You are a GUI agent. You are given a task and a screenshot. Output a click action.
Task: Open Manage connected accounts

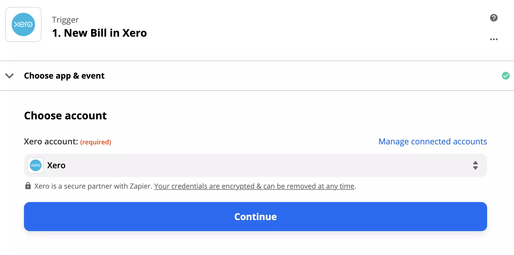[x=433, y=141]
